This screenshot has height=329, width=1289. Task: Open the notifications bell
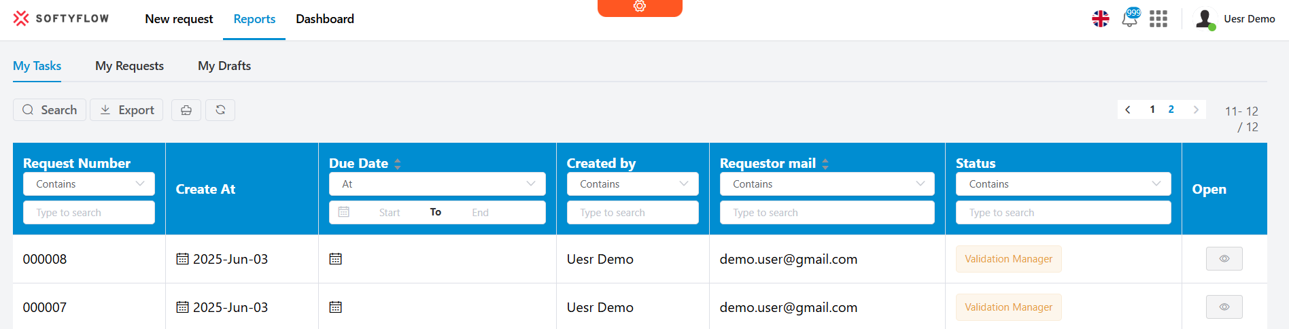coord(1129,18)
